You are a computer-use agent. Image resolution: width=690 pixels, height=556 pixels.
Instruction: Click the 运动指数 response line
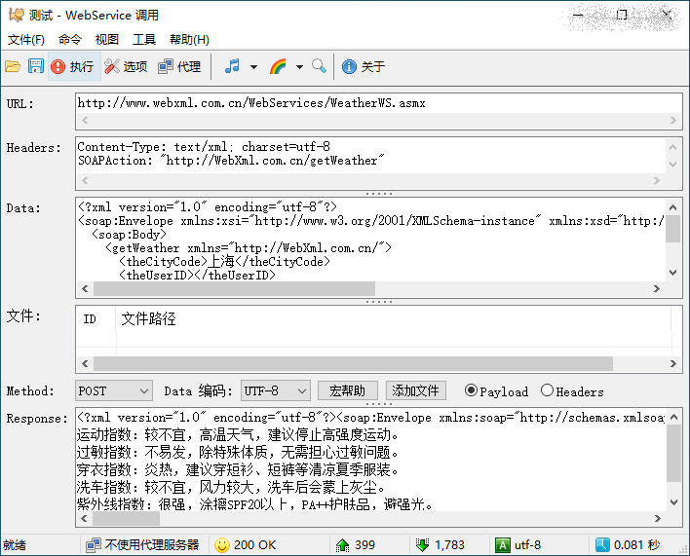click(238, 435)
